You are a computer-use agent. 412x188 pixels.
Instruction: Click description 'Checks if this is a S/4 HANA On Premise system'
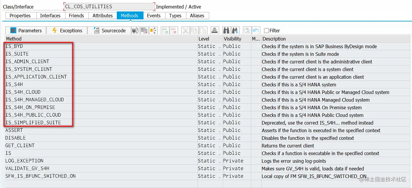tap(312, 108)
